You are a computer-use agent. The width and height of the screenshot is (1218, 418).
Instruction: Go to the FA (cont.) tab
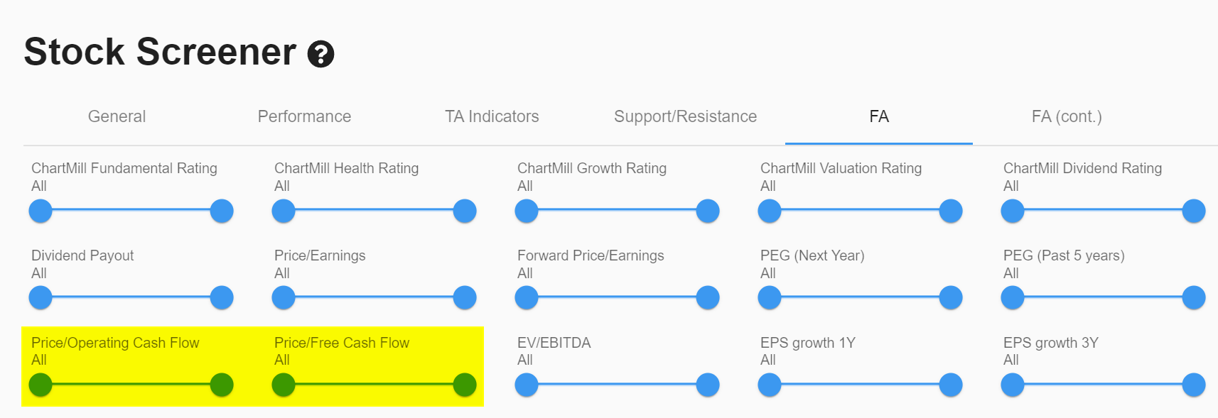1066,116
